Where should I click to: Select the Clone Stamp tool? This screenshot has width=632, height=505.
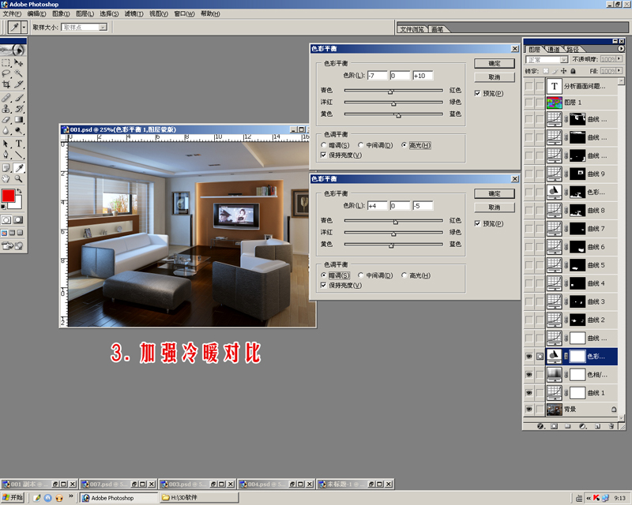tap(6, 109)
